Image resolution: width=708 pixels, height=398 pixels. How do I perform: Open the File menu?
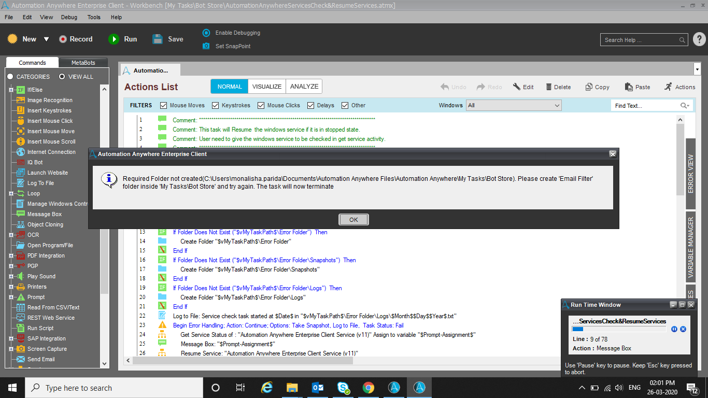pyautogui.click(x=9, y=17)
